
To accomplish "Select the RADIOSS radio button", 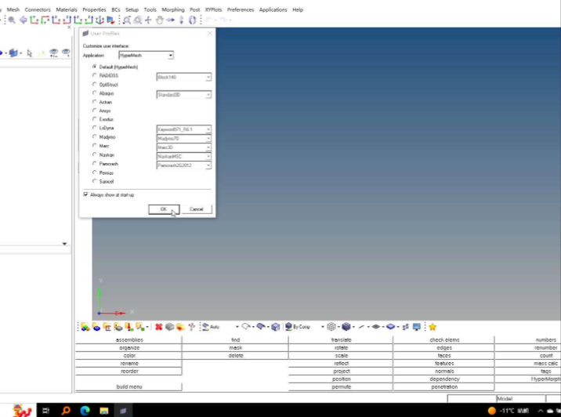I will click(95, 75).
